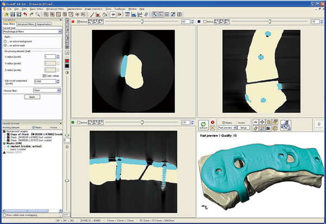Image resolution: width=326 pixels, height=224 pixels.
Task: Select 'implant (visible, active)' mask
Action: coord(26,146)
